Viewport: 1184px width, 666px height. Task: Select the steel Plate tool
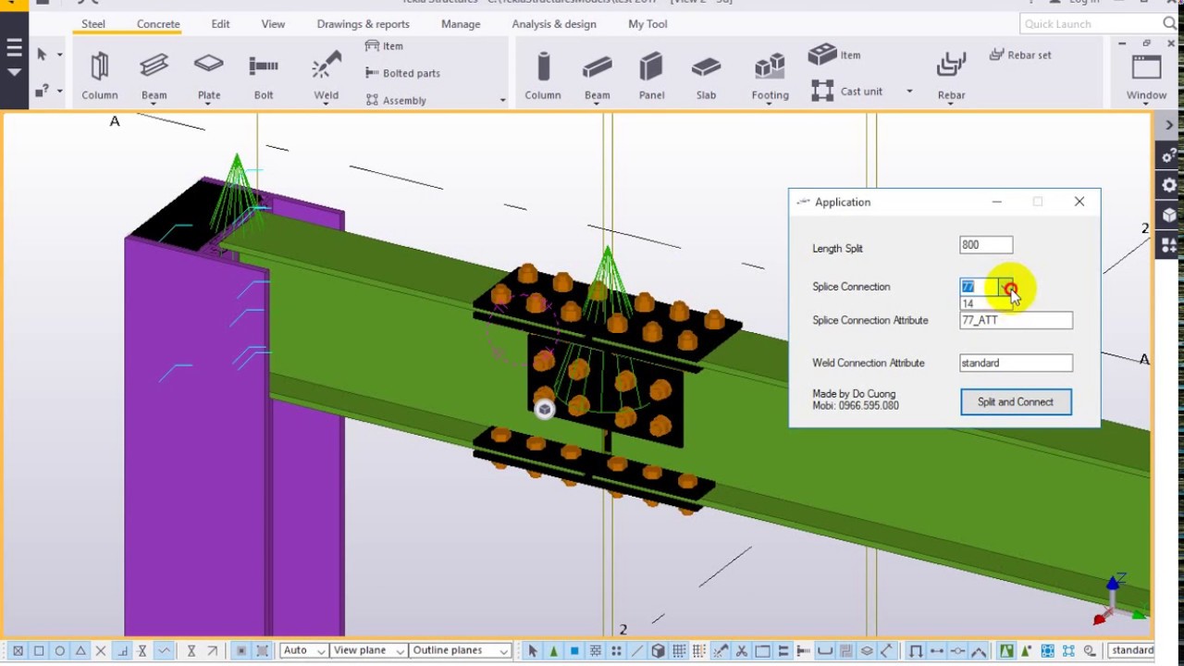tap(209, 75)
